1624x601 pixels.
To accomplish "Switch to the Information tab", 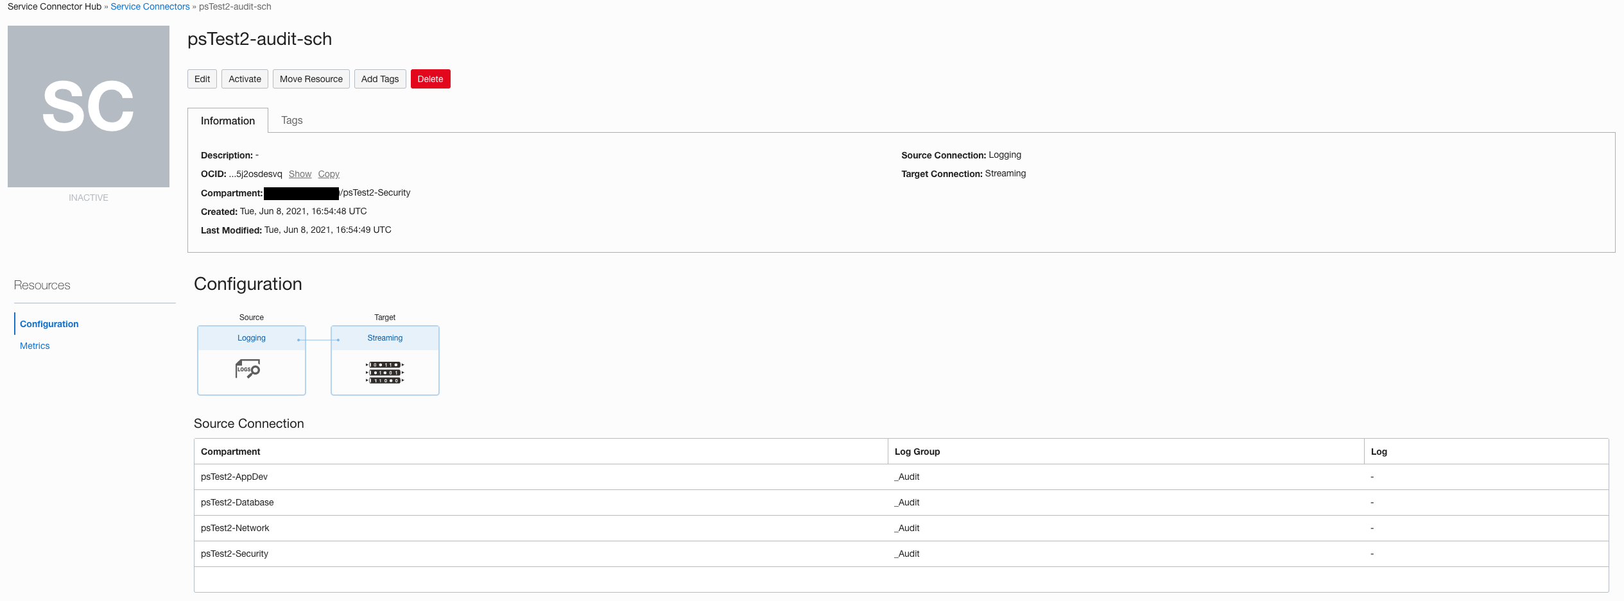I will [x=227, y=120].
